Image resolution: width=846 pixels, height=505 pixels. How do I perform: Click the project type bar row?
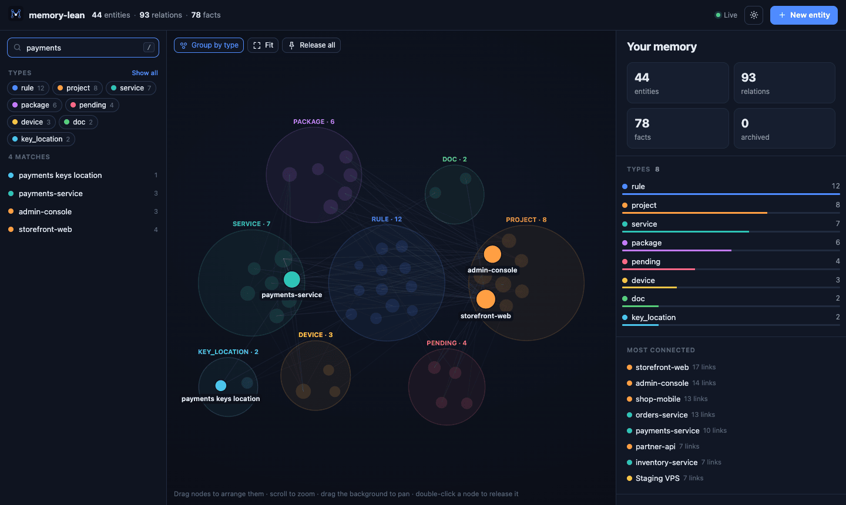[731, 206]
